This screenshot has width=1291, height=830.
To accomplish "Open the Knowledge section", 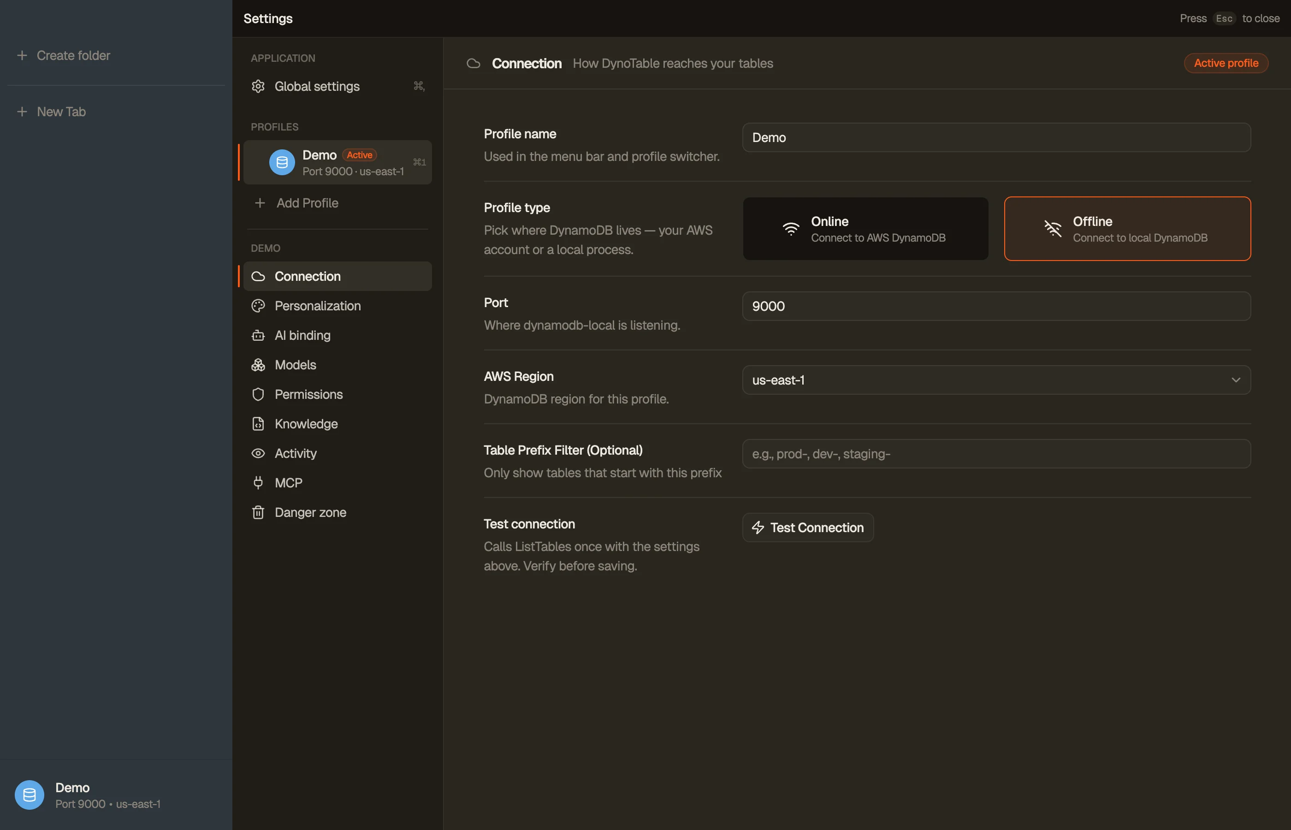I will (x=338, y=424).
